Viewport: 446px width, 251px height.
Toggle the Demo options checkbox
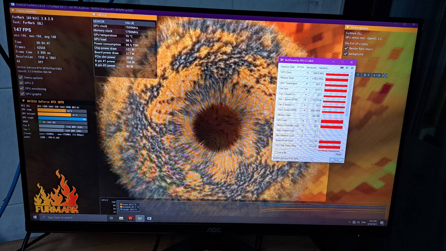[20, 77]
